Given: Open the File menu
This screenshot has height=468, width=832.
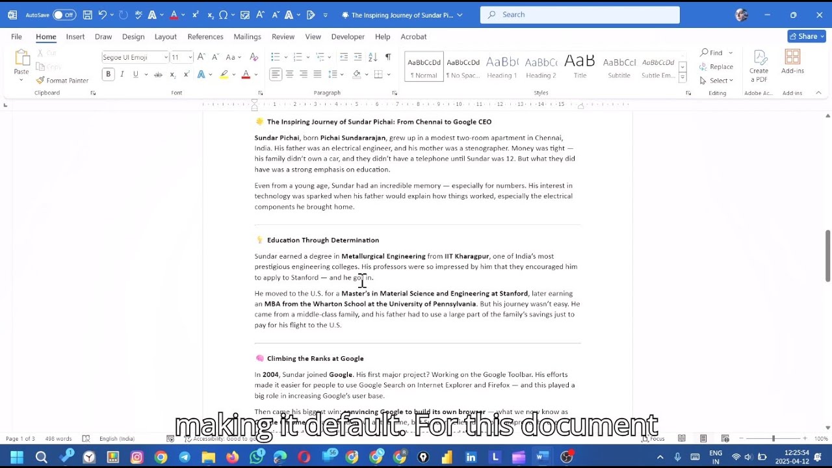Looking at the screenshot, I should coord(16,36).
